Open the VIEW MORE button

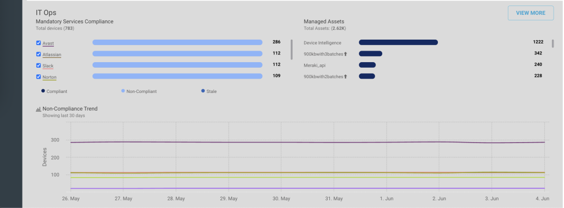point(530,13)
